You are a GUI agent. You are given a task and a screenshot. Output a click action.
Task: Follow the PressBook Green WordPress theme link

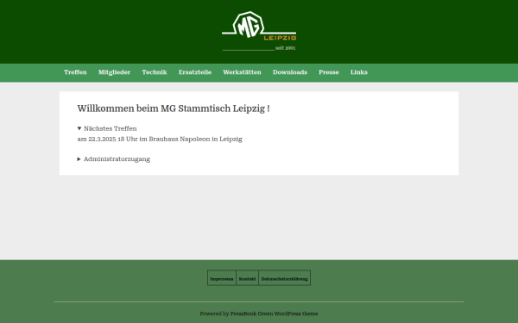pyautogui.click(x=274, y=314)
